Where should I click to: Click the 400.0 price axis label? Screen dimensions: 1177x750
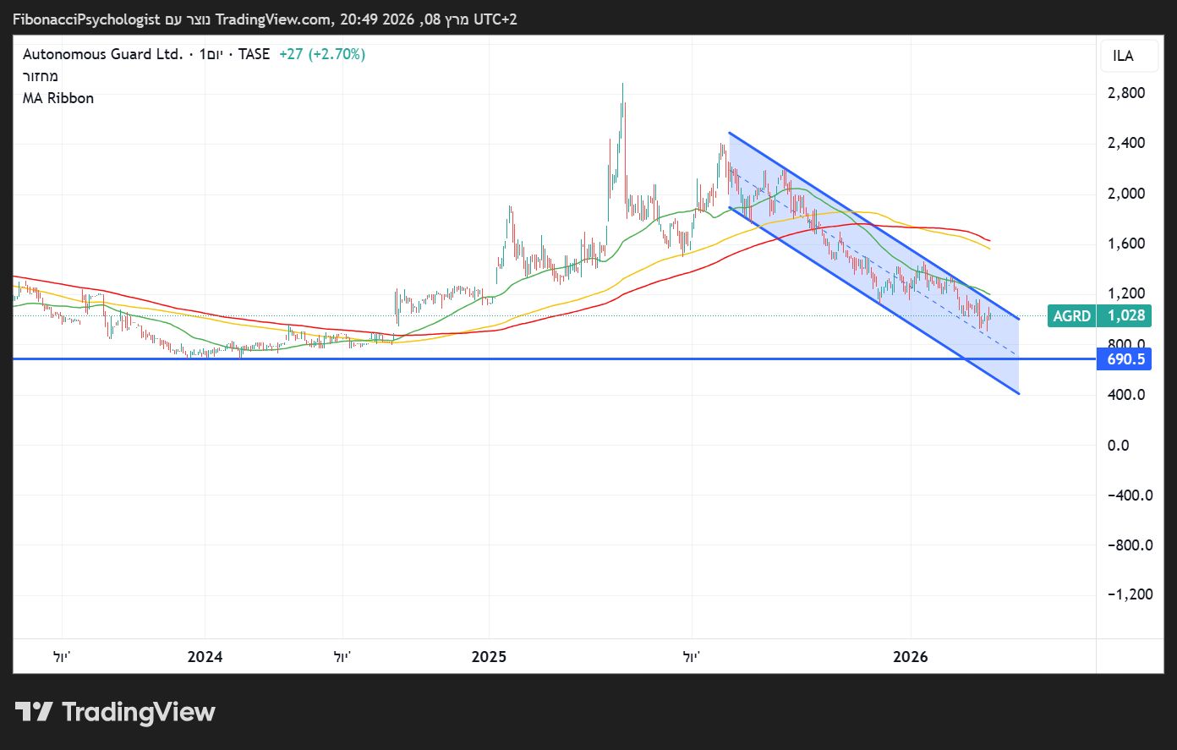click(x=1126, y=395)
